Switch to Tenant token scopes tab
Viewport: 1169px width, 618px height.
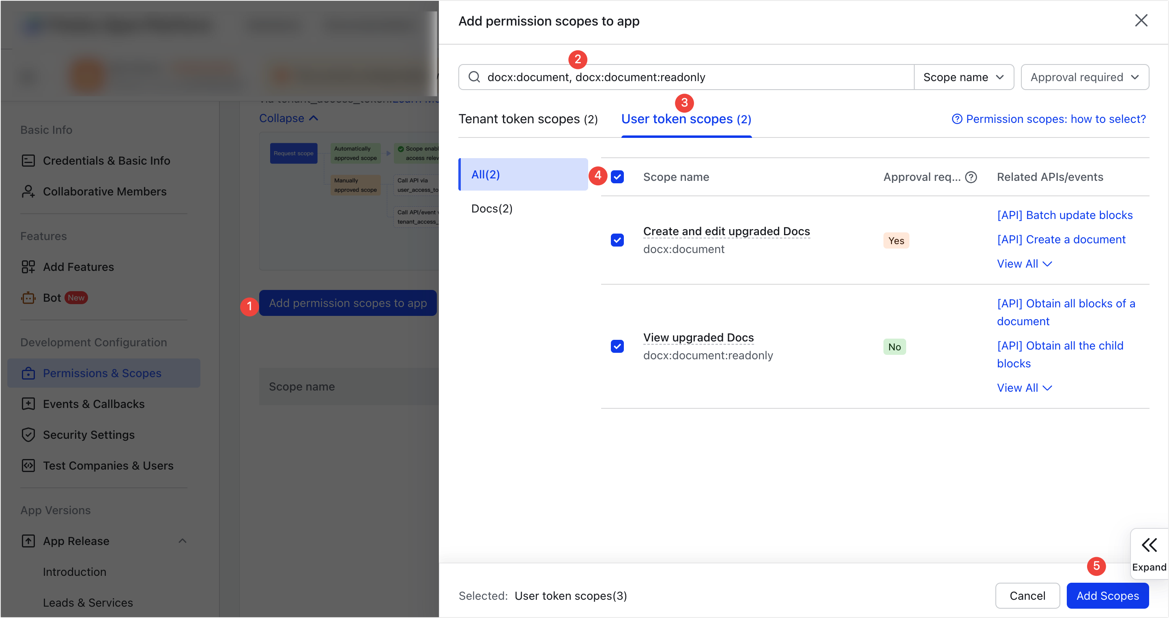tap(528, 119)
